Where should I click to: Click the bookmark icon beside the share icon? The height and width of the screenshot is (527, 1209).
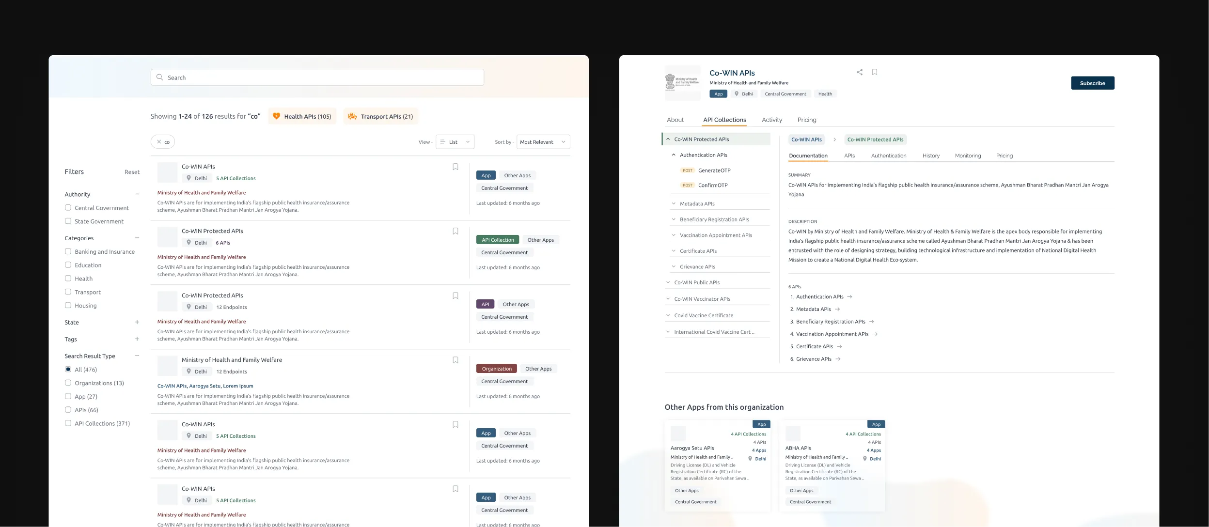pyautogui.click(x=875, y=72)
